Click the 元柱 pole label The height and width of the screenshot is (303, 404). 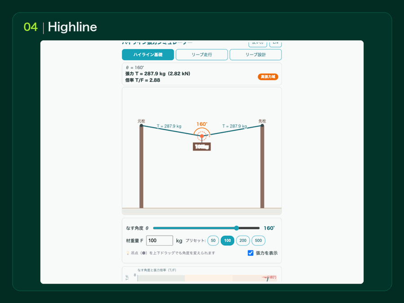(141, 121)
